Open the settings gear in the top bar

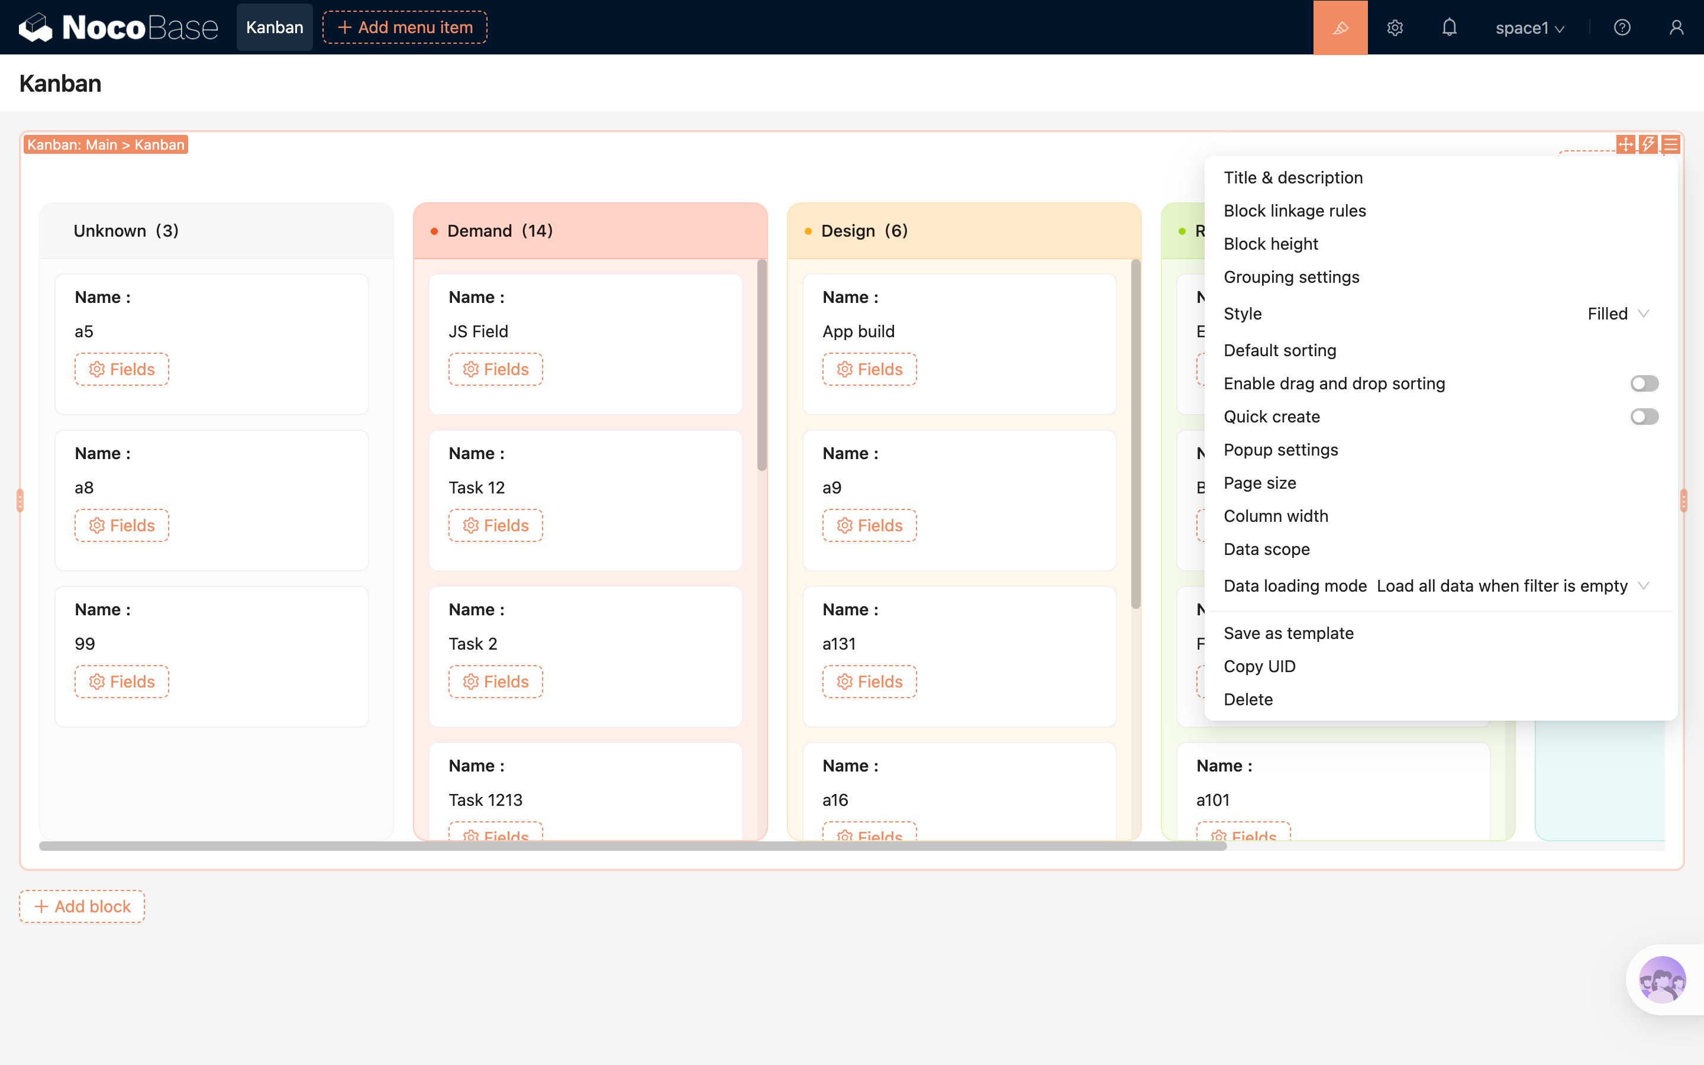pyautogui.click(x=1395, y=27)
